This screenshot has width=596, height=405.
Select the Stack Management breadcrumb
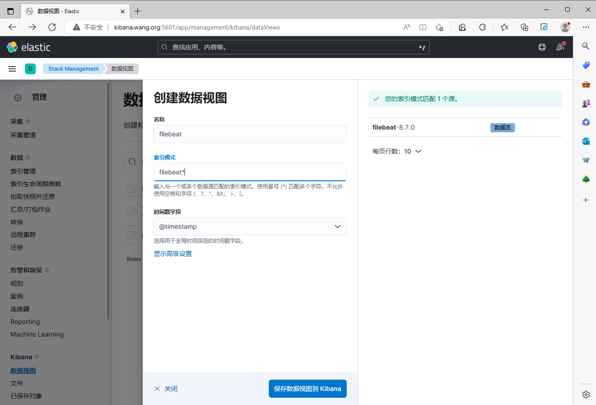[x=73, y=69]
